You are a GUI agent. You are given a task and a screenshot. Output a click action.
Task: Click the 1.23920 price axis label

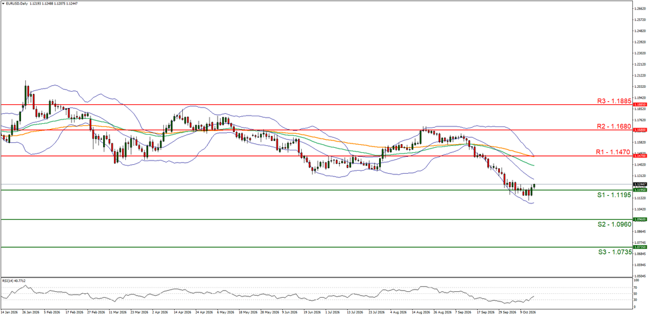tap(640, 42)
